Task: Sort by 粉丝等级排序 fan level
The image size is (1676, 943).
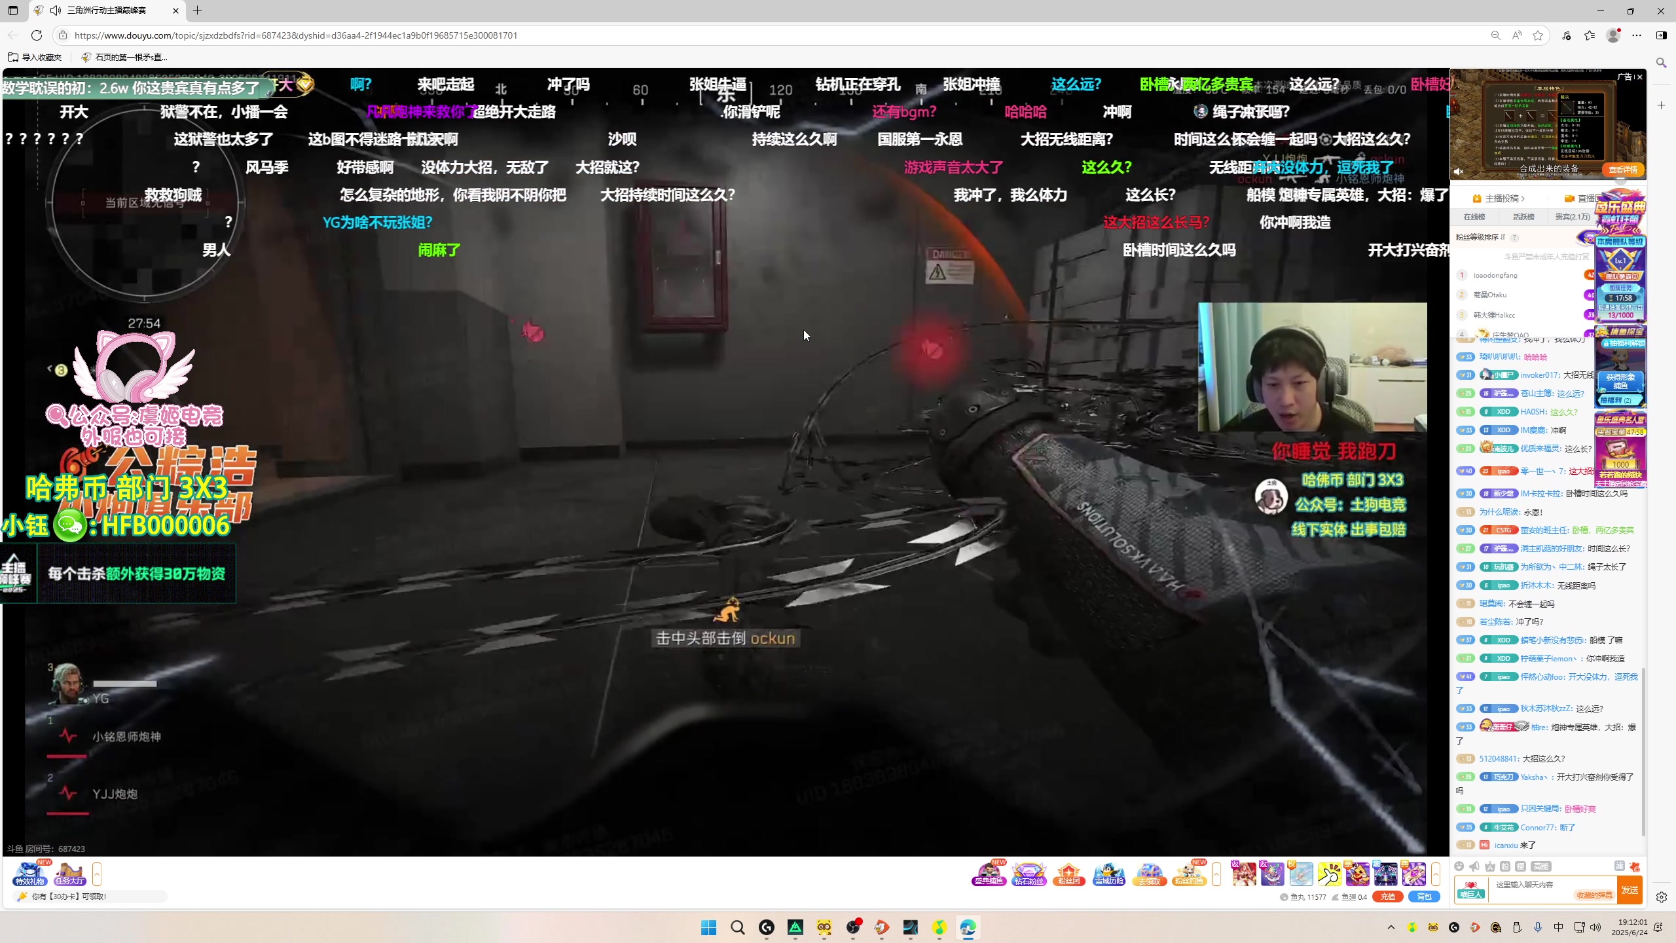Action: [x=1480, y=237]
